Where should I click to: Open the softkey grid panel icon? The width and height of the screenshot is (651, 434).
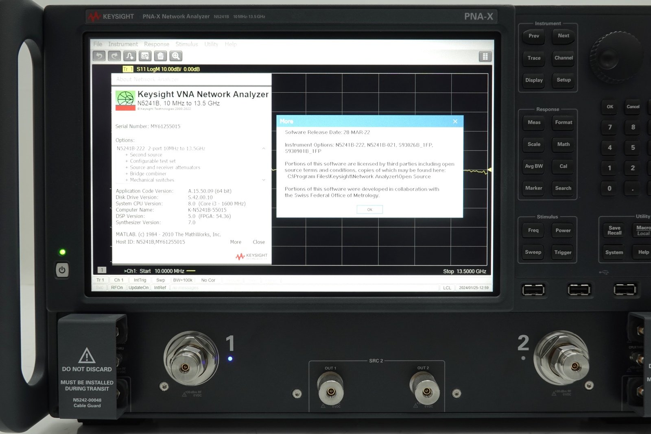tap(485, 57)
